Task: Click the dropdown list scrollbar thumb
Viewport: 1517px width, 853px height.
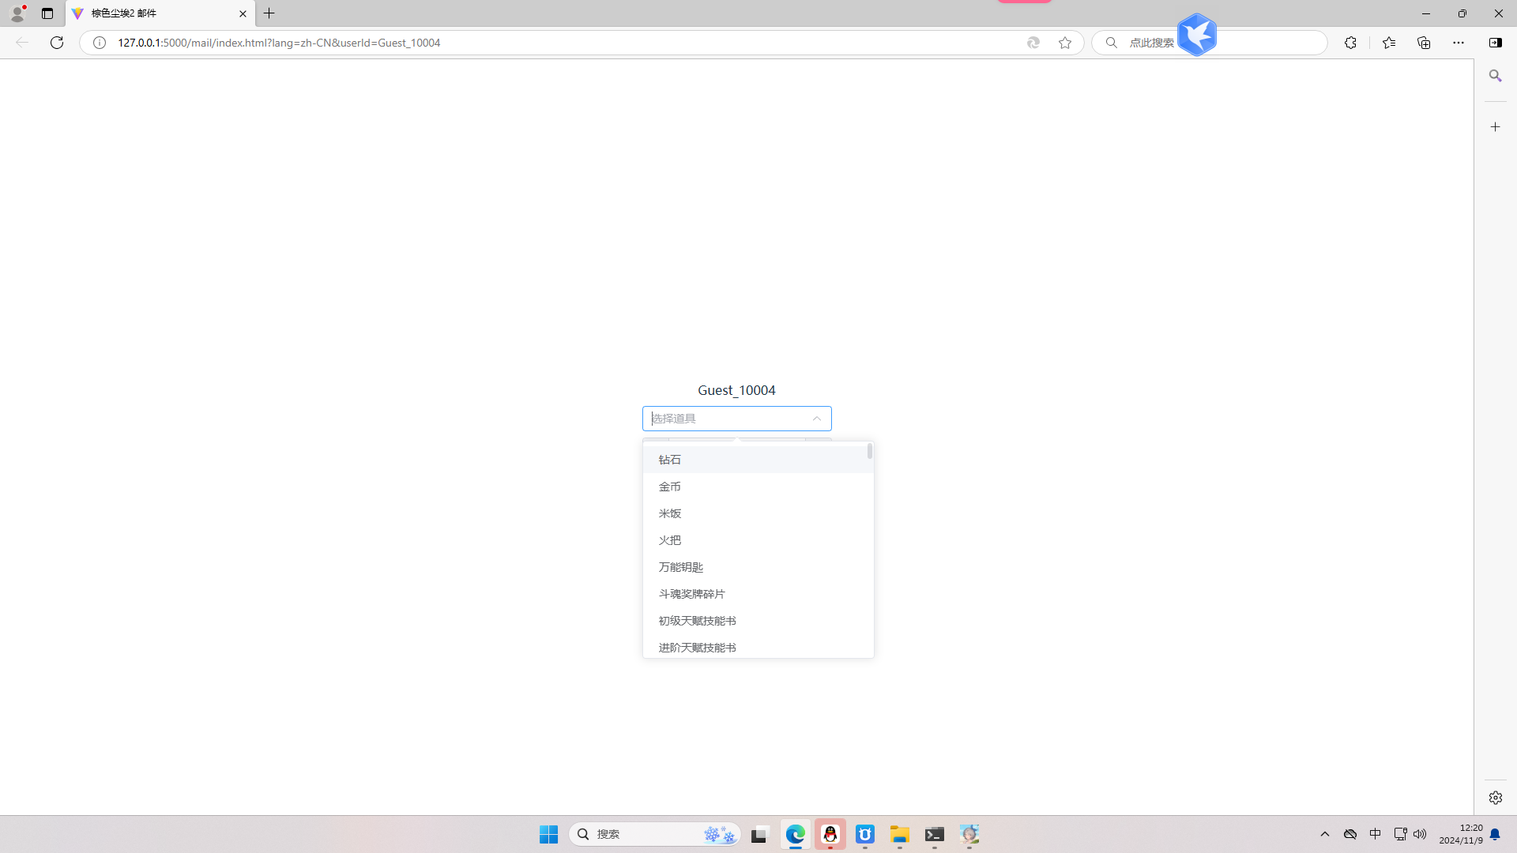Action: pyautogui.click(x=869, y=451)
